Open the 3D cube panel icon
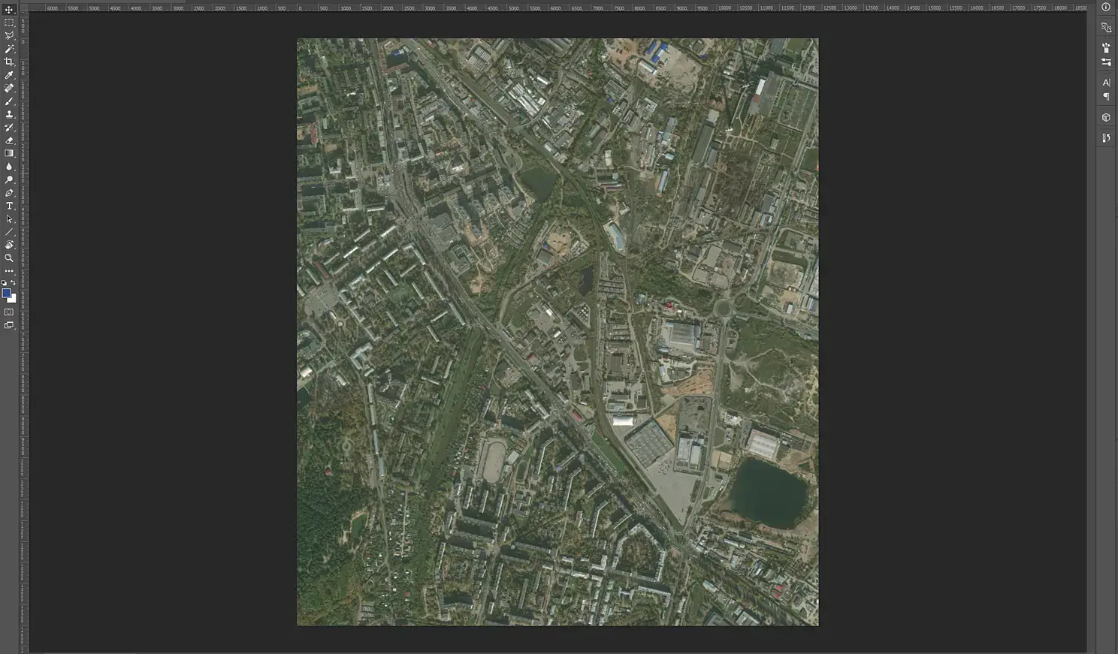This screenshot has width=1118, height=654. click(x=1106, y=117)
